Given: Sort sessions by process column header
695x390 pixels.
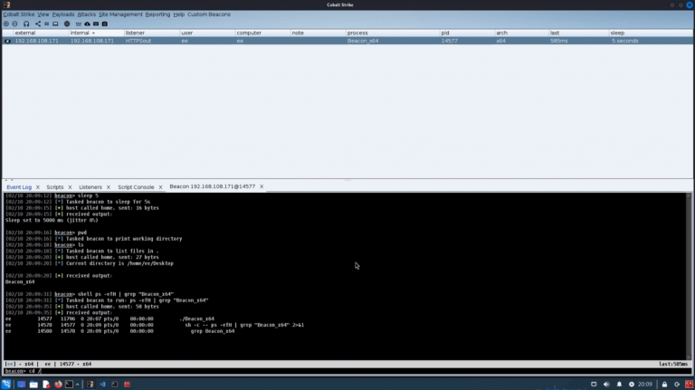Looking at the screenshot, I should tap(392, 33).
